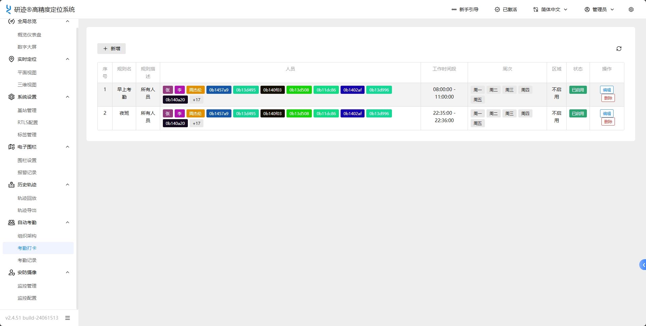Open 围栏设置 page
This screenshot has height=326, width=646.
pos(27,160)
